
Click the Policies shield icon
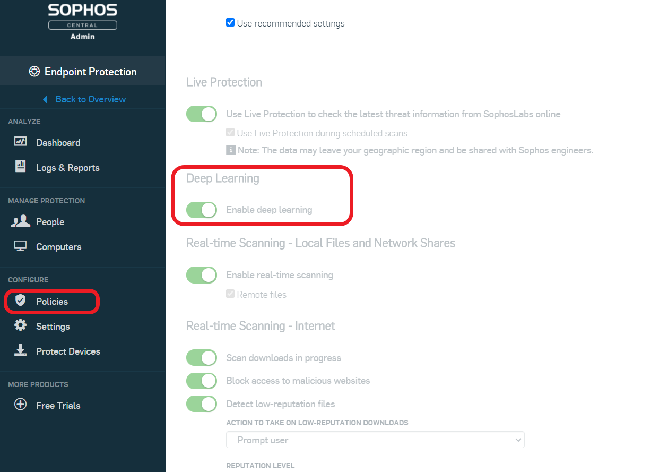(x=20, y=301)
